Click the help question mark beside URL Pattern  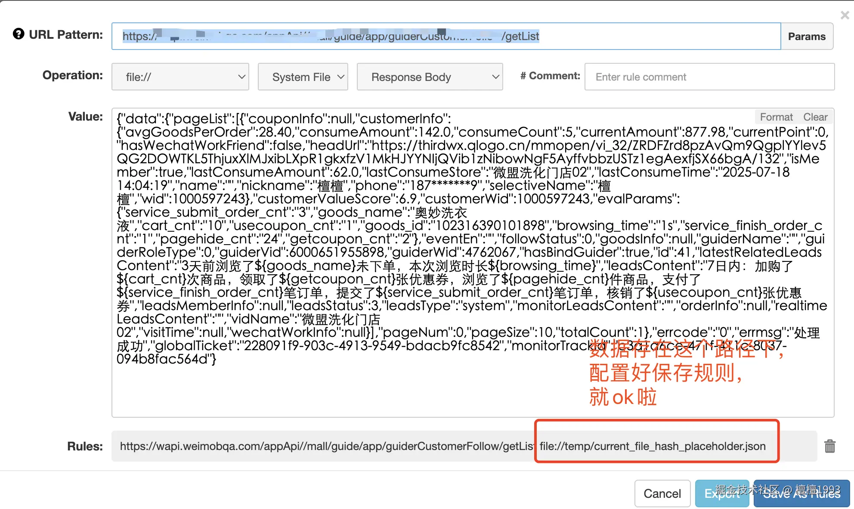coord(19,34)
